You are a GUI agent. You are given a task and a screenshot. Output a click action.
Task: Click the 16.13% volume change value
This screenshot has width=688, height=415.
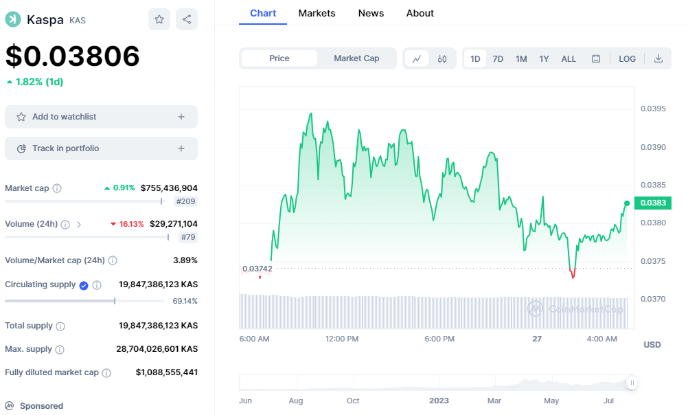(127, 224)
